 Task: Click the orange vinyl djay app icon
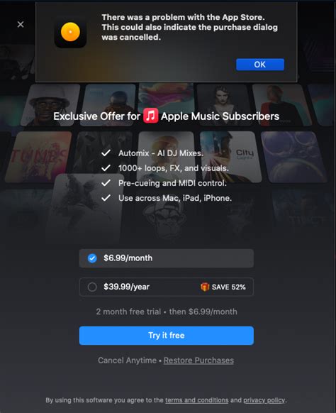[70, 32]
